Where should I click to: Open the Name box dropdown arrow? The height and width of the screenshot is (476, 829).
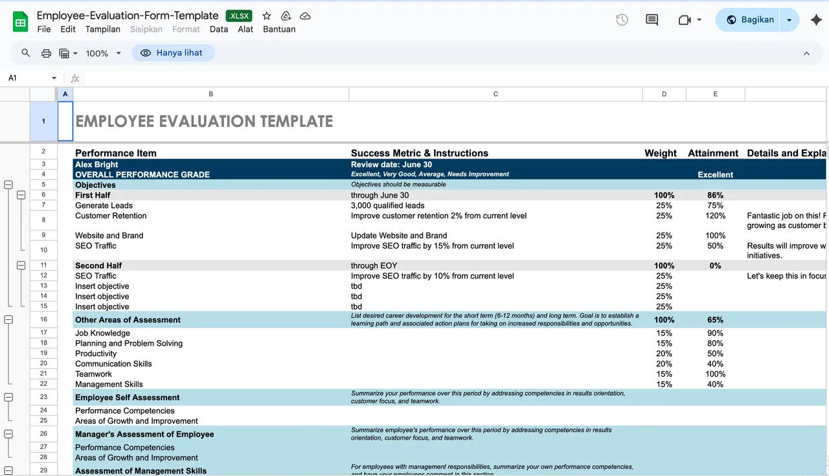pyautogui.click(x=54, y=78)
